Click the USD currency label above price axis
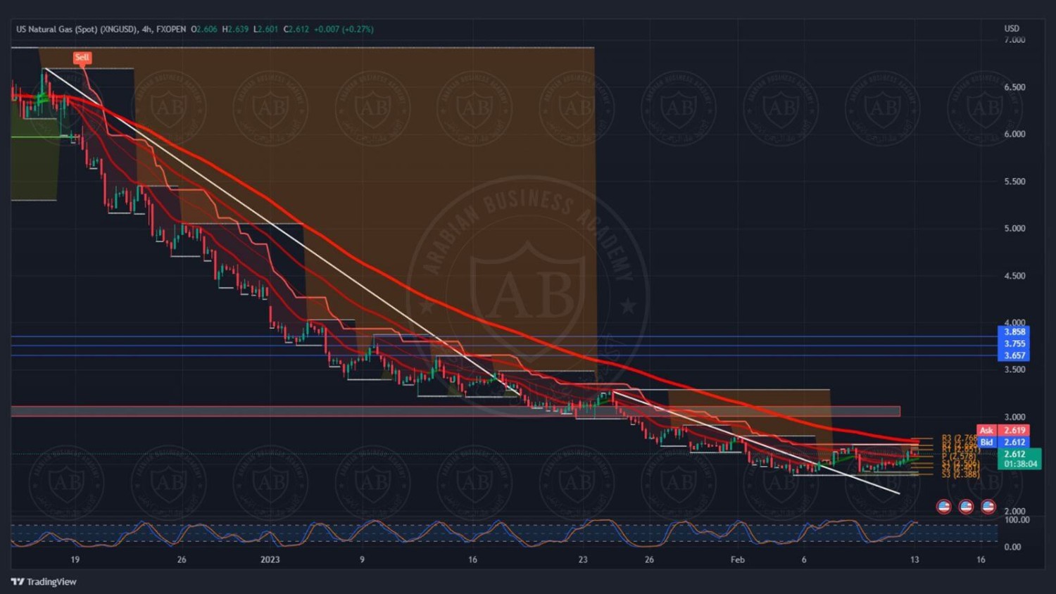 1012,29
